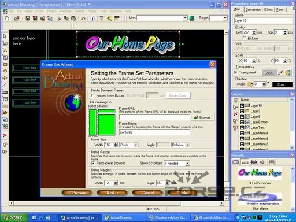Click the eyedropper icon in Transparency section

[281, 73]
